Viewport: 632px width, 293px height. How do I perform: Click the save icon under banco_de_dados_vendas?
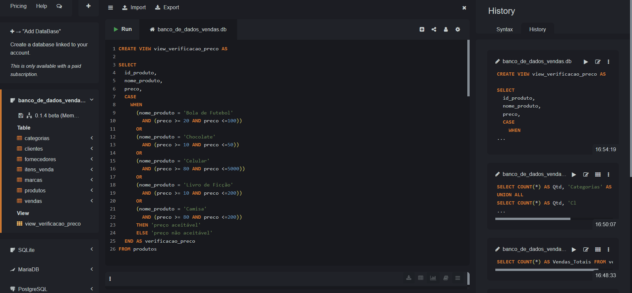(21, 115)
